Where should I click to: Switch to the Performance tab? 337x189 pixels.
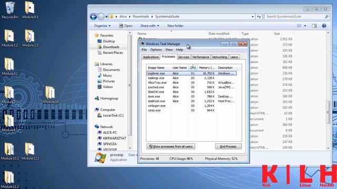[x=201, y=57]
